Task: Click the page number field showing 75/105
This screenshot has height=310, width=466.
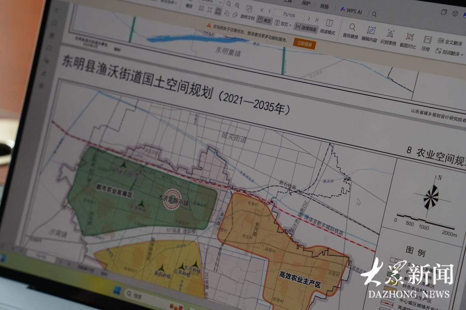Action: point(289,14)
